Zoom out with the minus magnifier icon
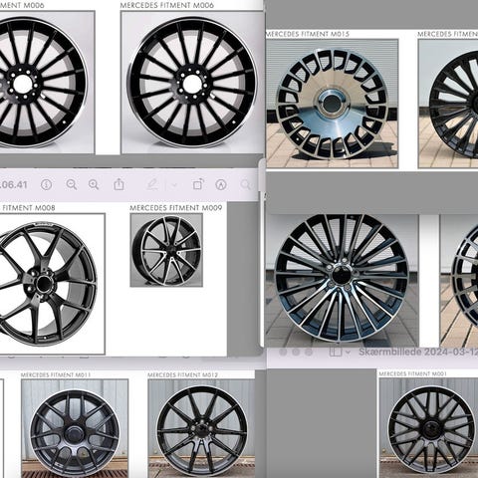The image size is (478, 478). point(72,184)
